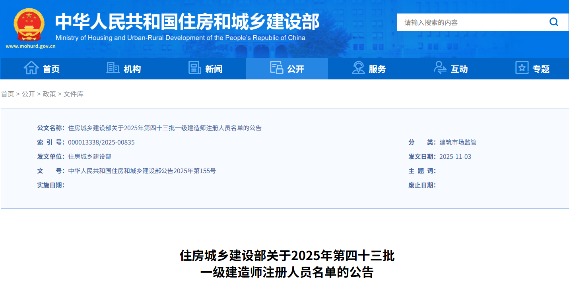
Task: Switch to the 互动 navigation label
Action: (459, 69)
